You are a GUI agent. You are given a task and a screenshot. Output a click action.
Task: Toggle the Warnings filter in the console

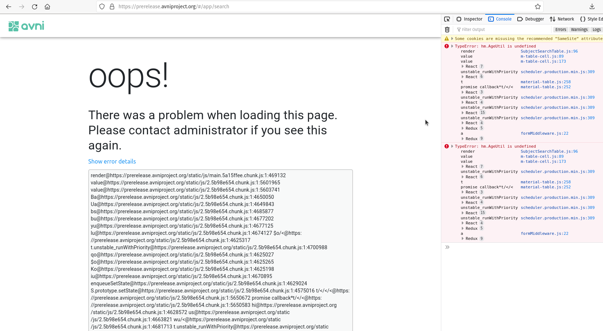pos(579,29)
